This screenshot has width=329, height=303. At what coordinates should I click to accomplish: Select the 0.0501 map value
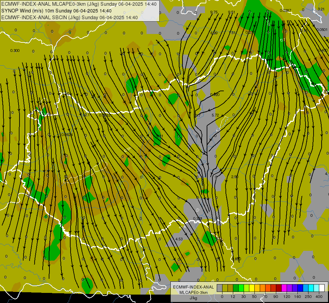[x=322, y=30]
